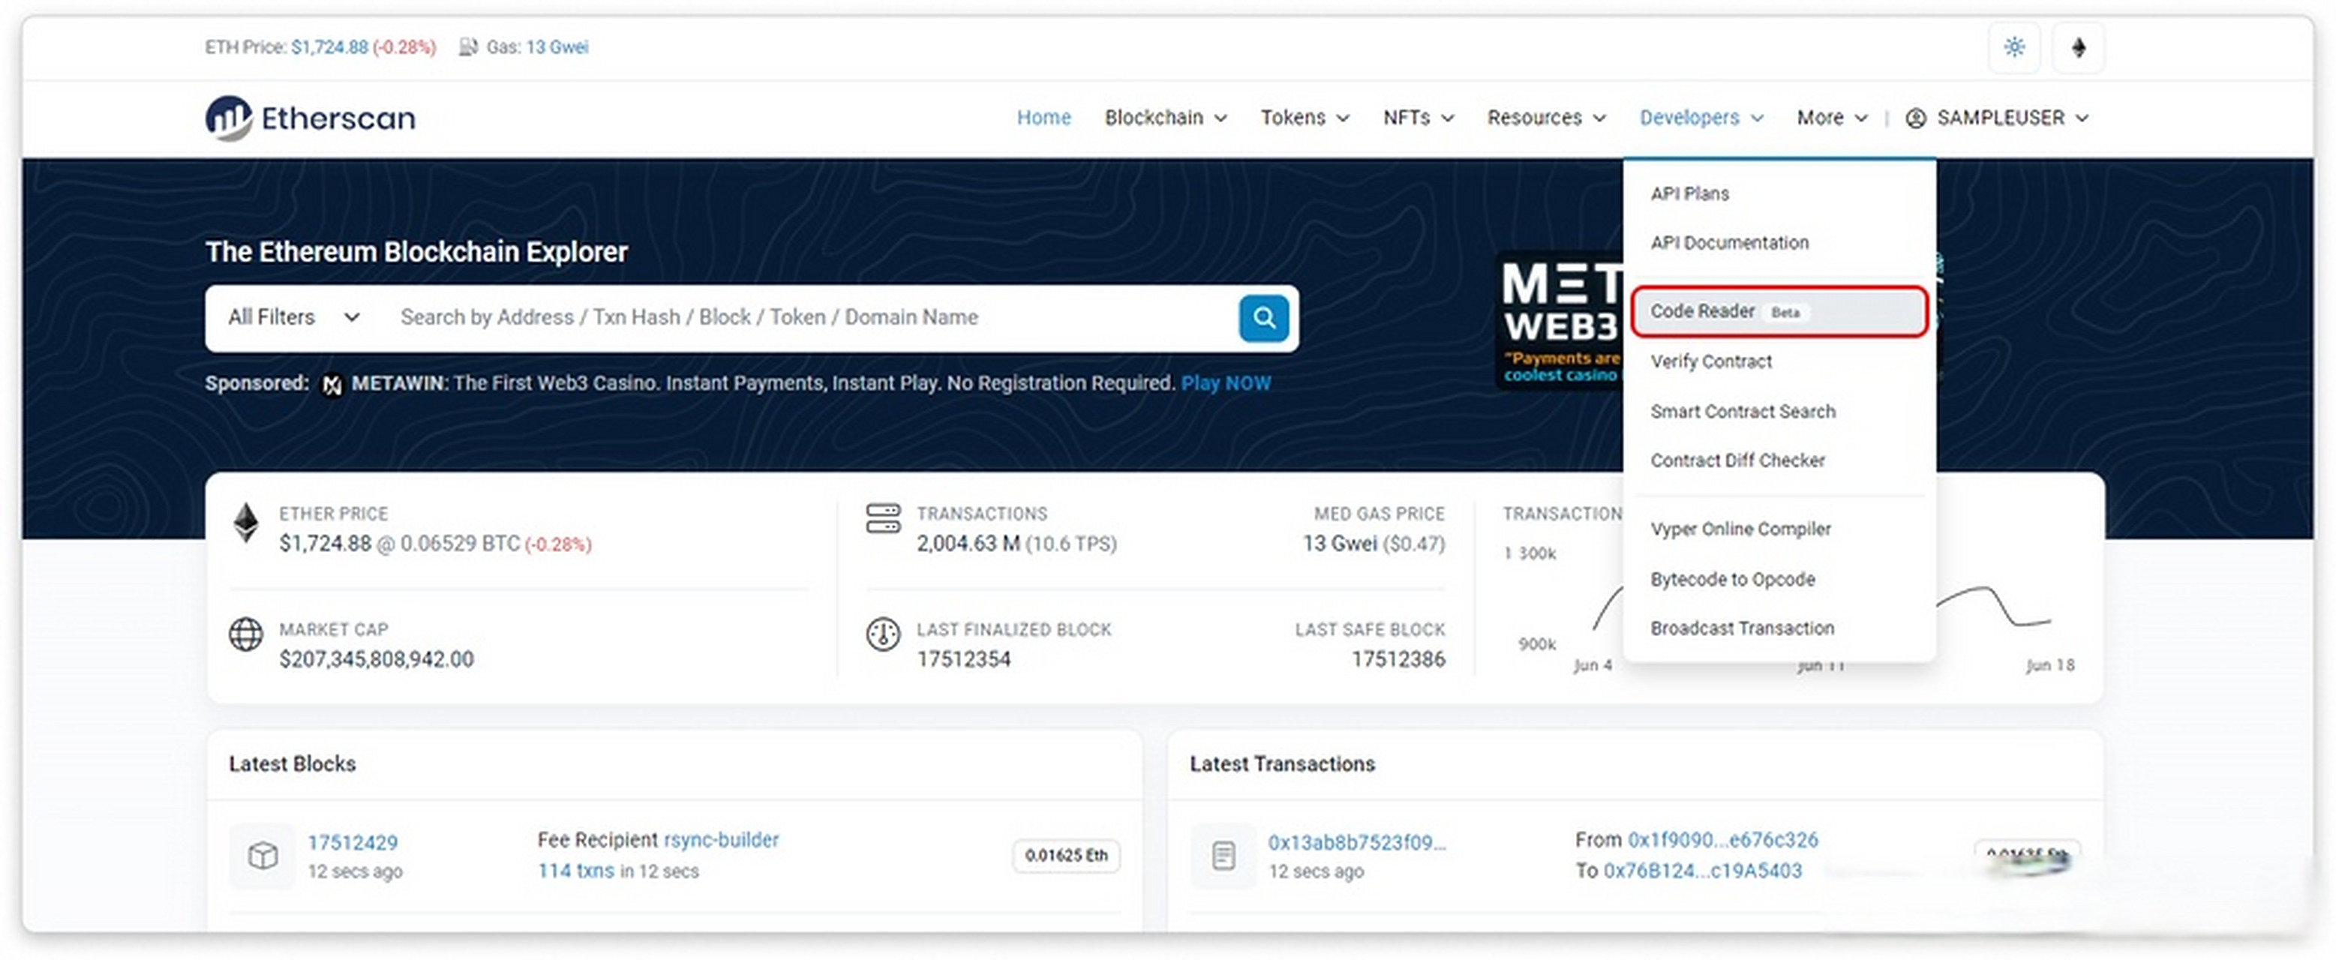Expand the Blockchain menu
Viewport: 2336px width, 960px height.
(1165, 118)
